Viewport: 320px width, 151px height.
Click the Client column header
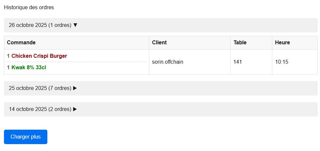[x=160, y=43]
